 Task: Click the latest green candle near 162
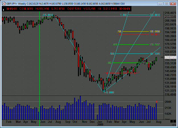(x=156, y=59)
